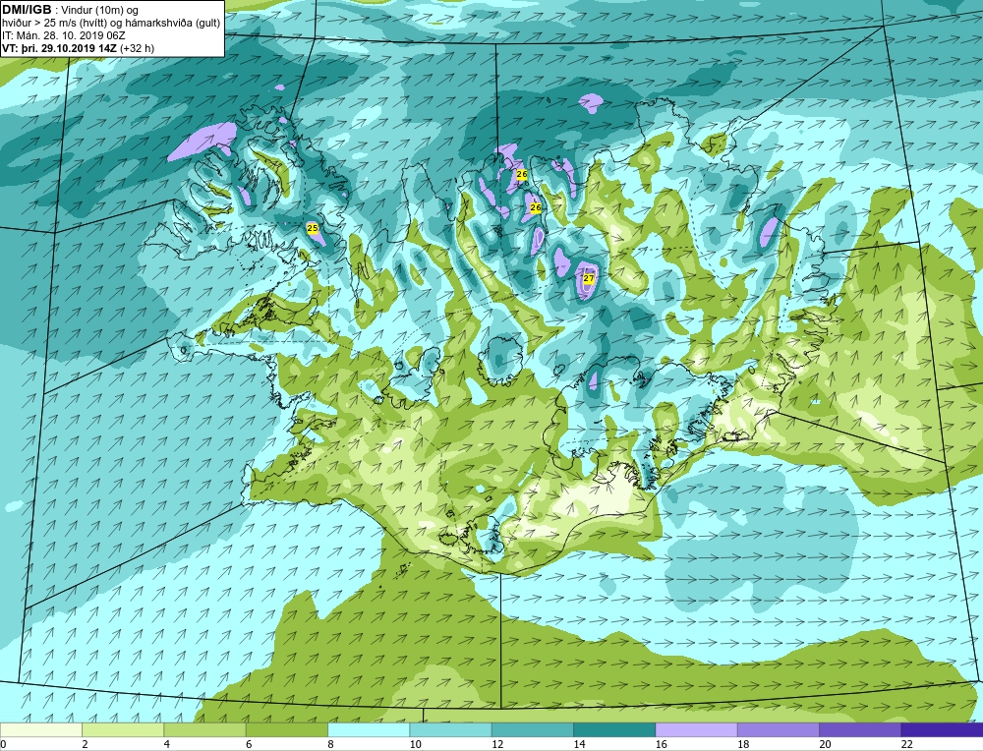This screenshot has width=983, height=751.
Task: Select the 20–22 m/s violet legend swatch
Action: 859,729
